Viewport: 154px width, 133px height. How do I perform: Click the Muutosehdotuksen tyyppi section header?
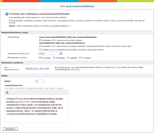pos(77,33)
